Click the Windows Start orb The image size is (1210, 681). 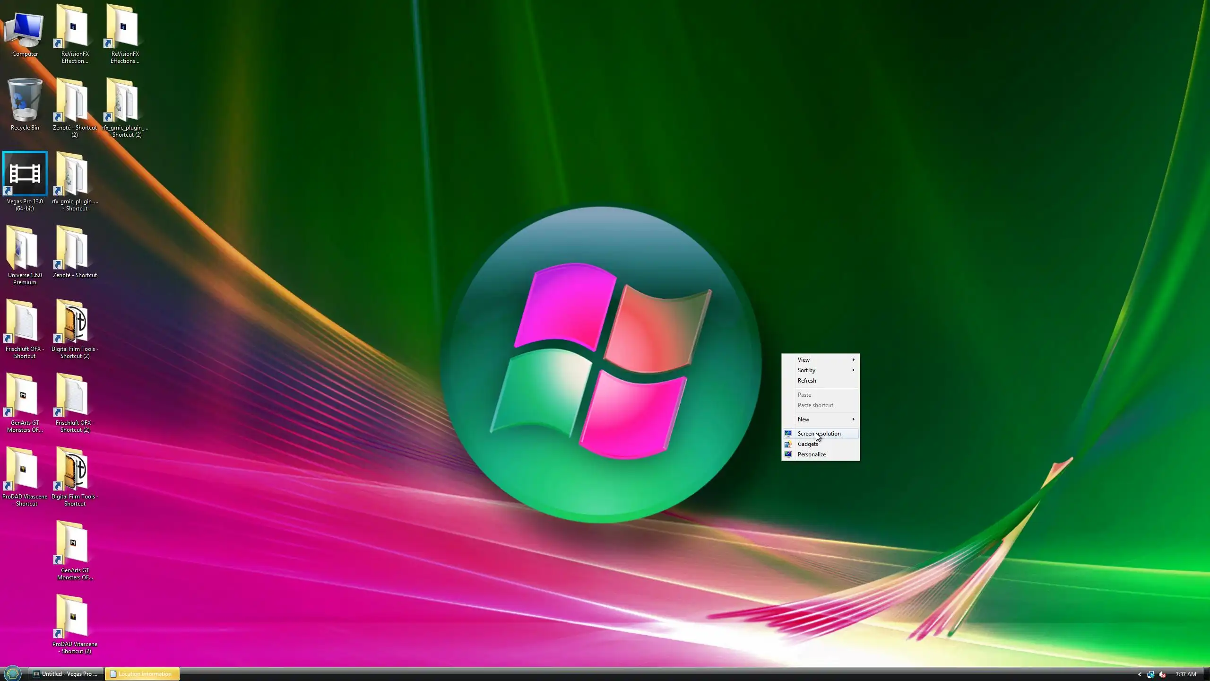(13, 673)
